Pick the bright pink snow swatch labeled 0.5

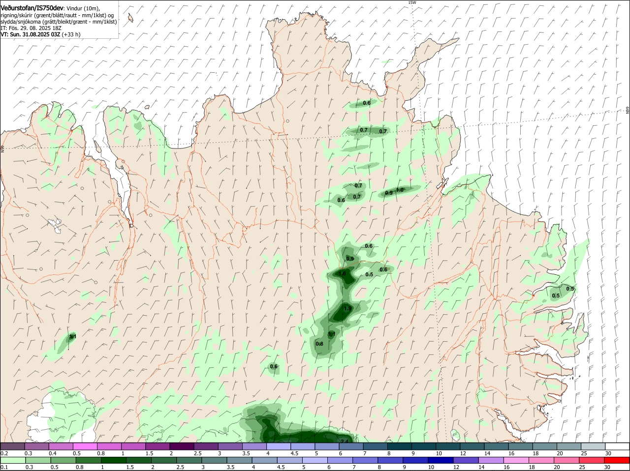(x=85, y=446)
